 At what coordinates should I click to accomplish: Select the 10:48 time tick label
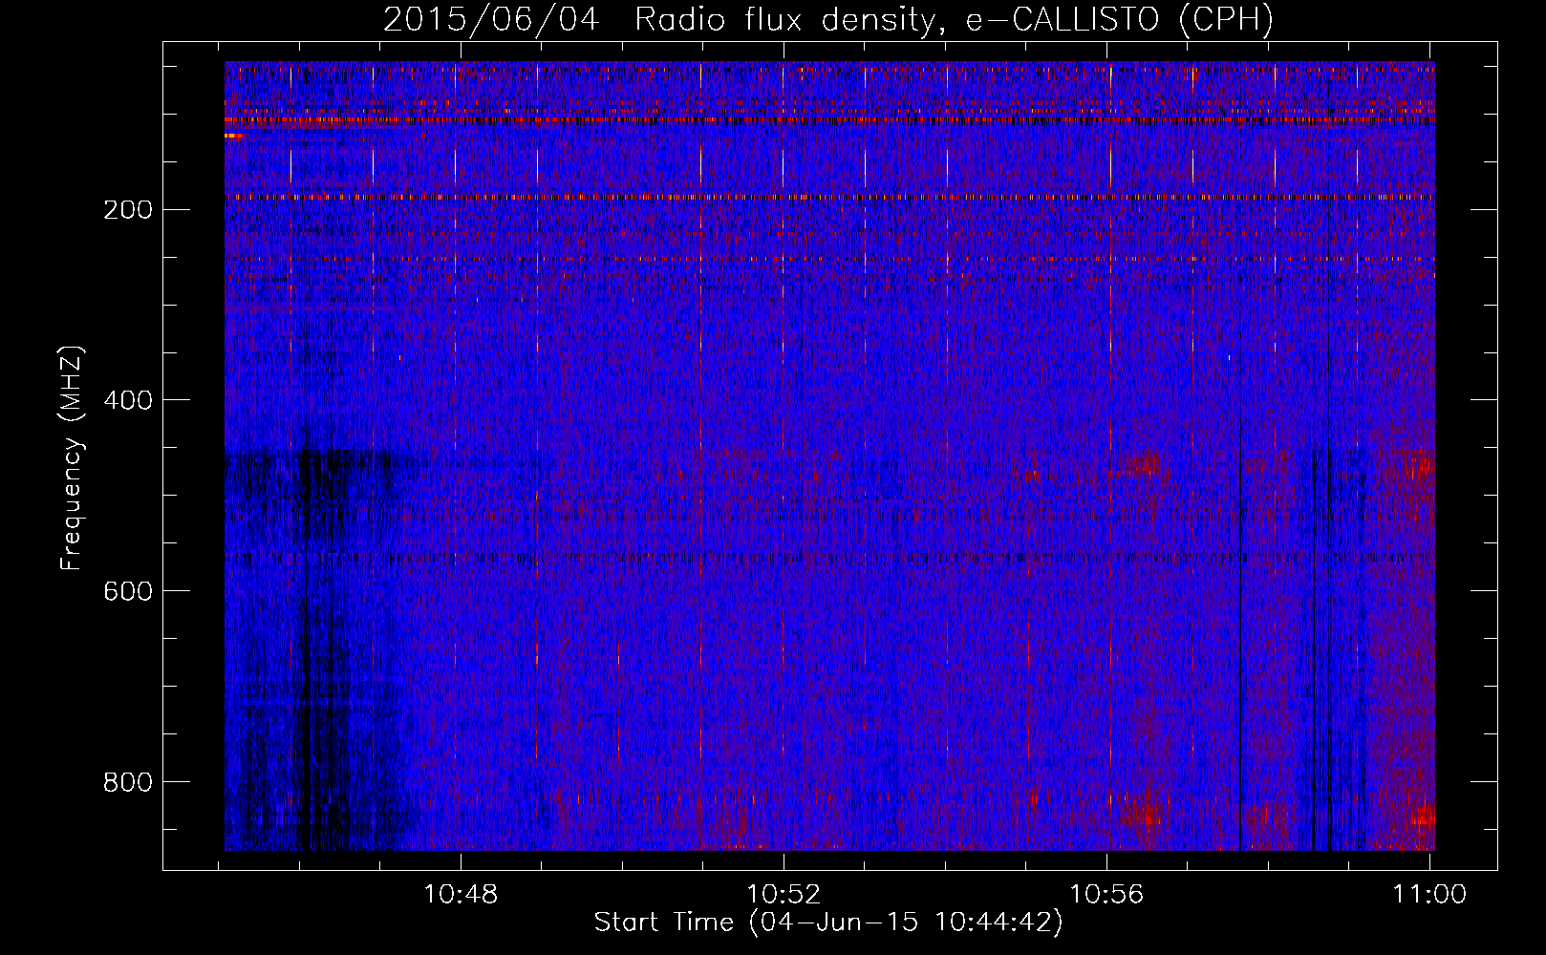coord(461,894)
